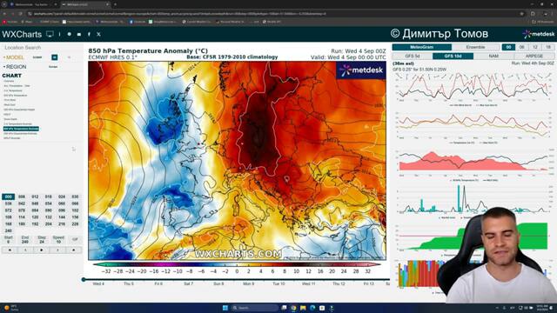Switch to ARPEGE meteogram

point(534,56)
